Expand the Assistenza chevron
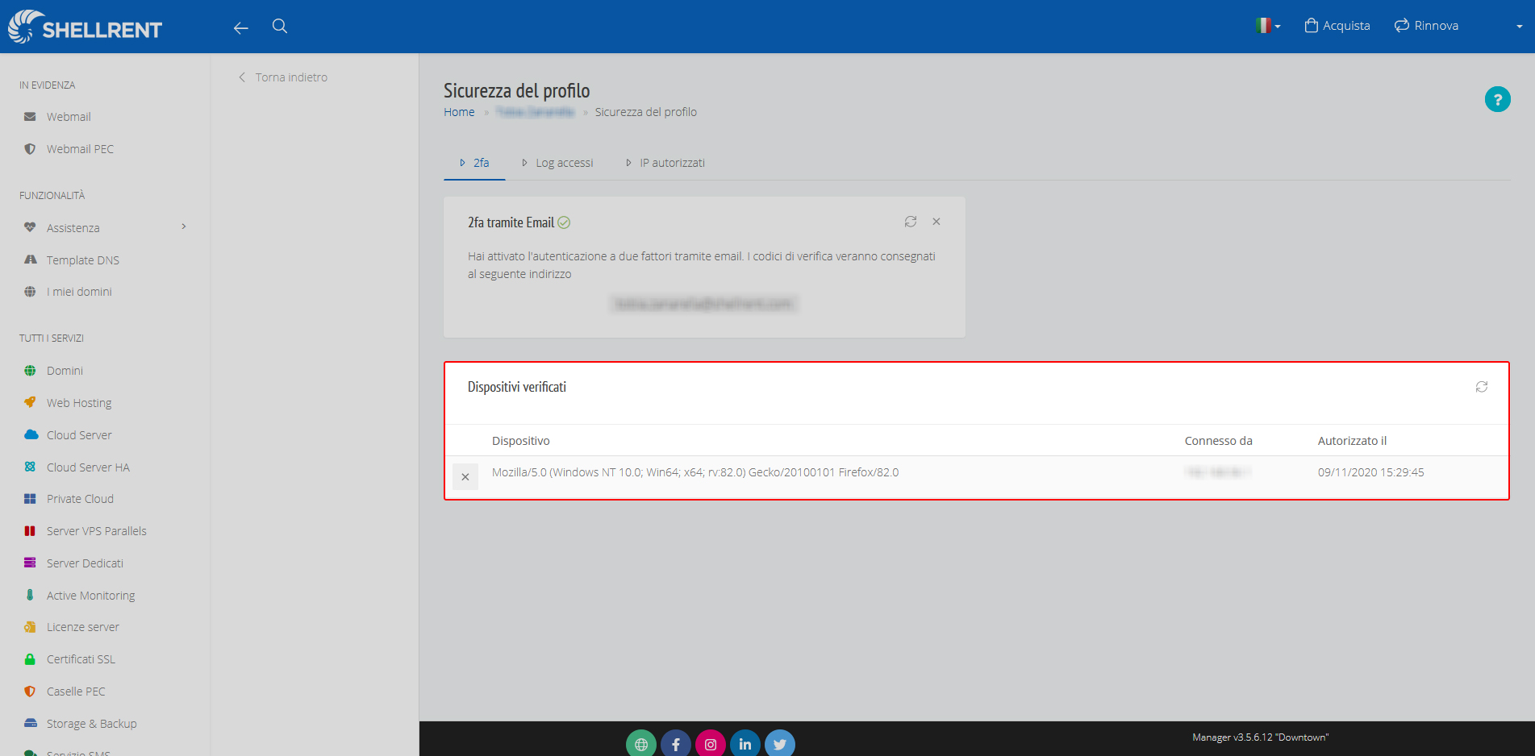The width and height of the screenshot is (1535, 756). pyautogui.click(x=184, y=226)
